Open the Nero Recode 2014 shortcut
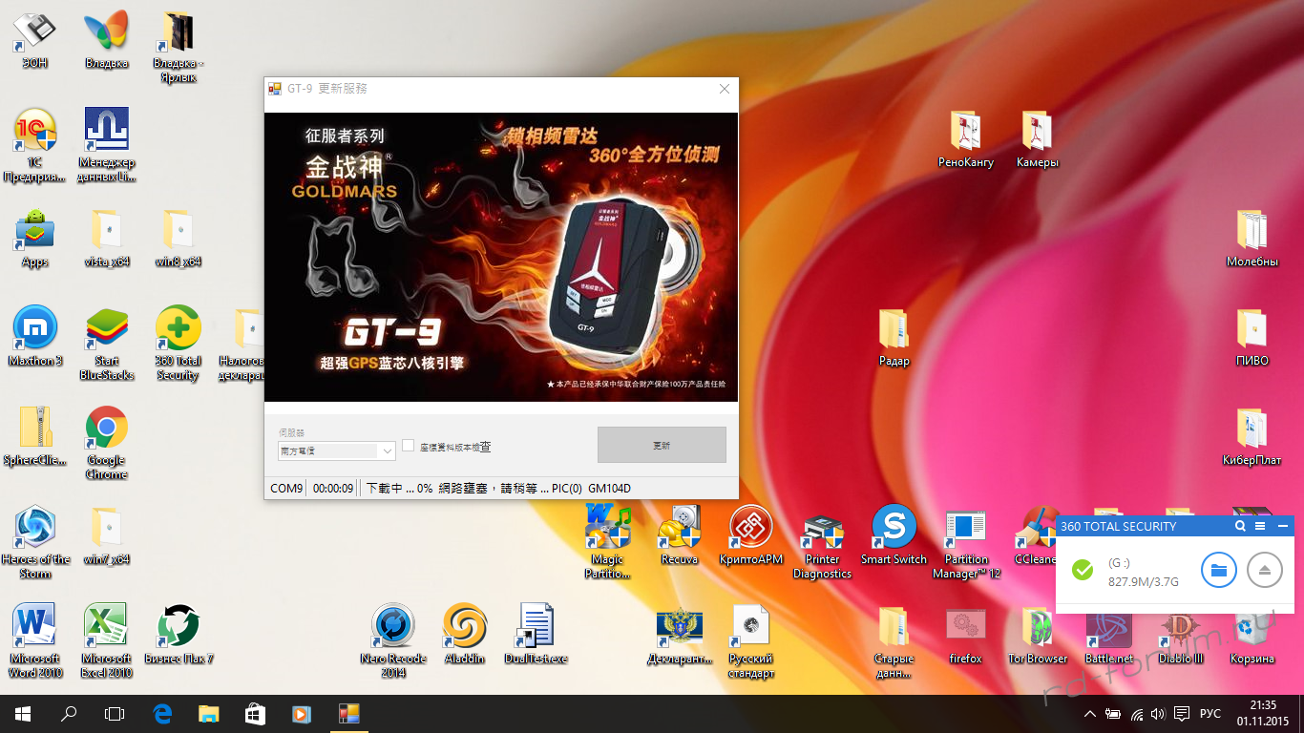 click(392, 627)
